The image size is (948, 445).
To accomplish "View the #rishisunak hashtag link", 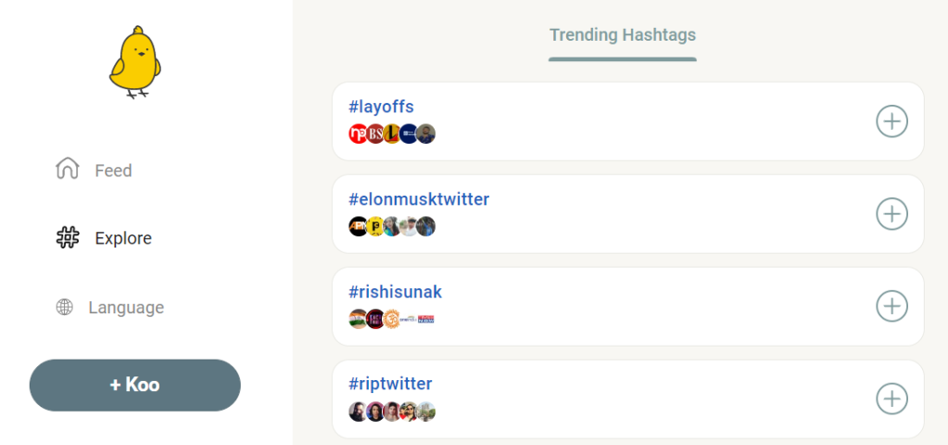I will click(395, 292).
